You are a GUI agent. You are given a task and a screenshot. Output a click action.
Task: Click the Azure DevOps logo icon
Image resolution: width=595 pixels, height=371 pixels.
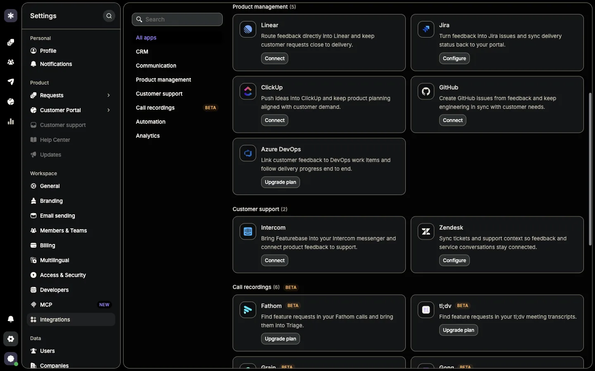[248, 153]
